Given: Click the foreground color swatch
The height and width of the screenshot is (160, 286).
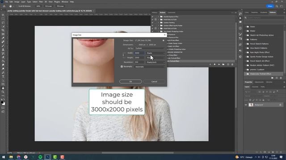Looking at the screenshot, I should coord(2,102).
